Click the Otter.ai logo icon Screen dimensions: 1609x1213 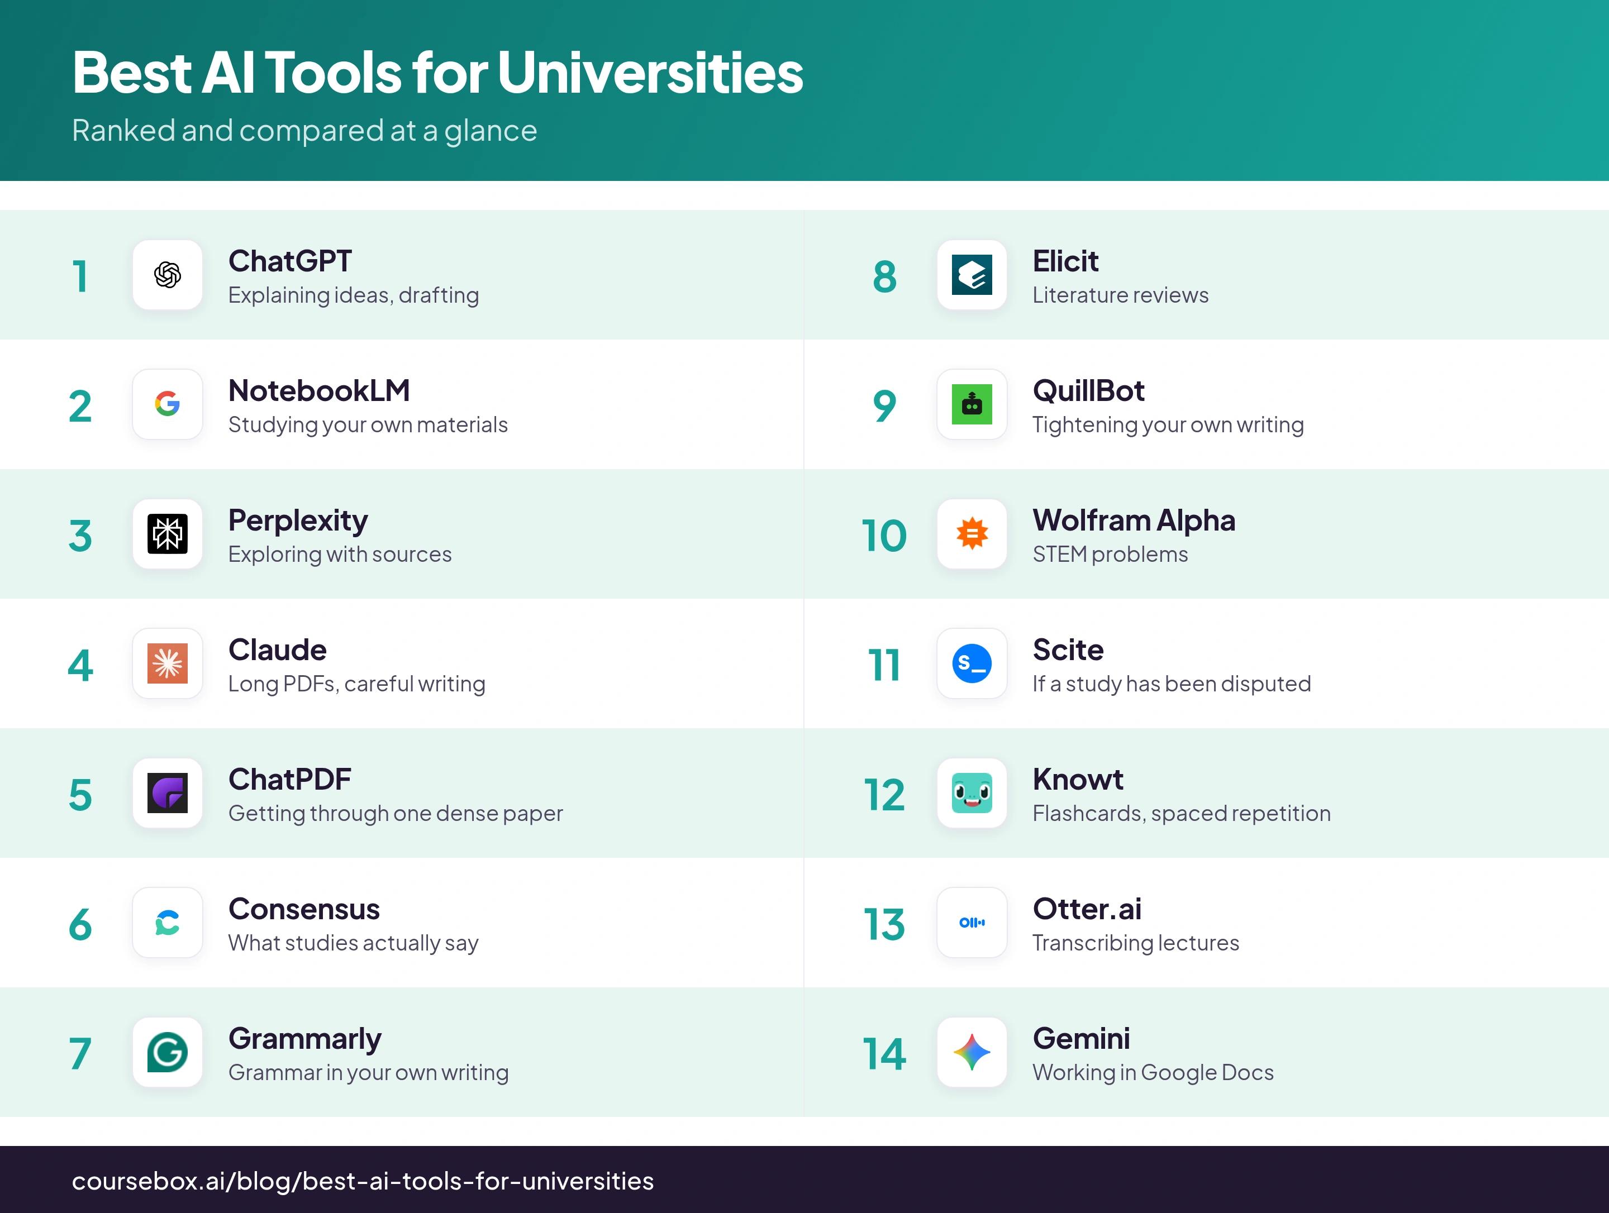(x=972, y=923)
